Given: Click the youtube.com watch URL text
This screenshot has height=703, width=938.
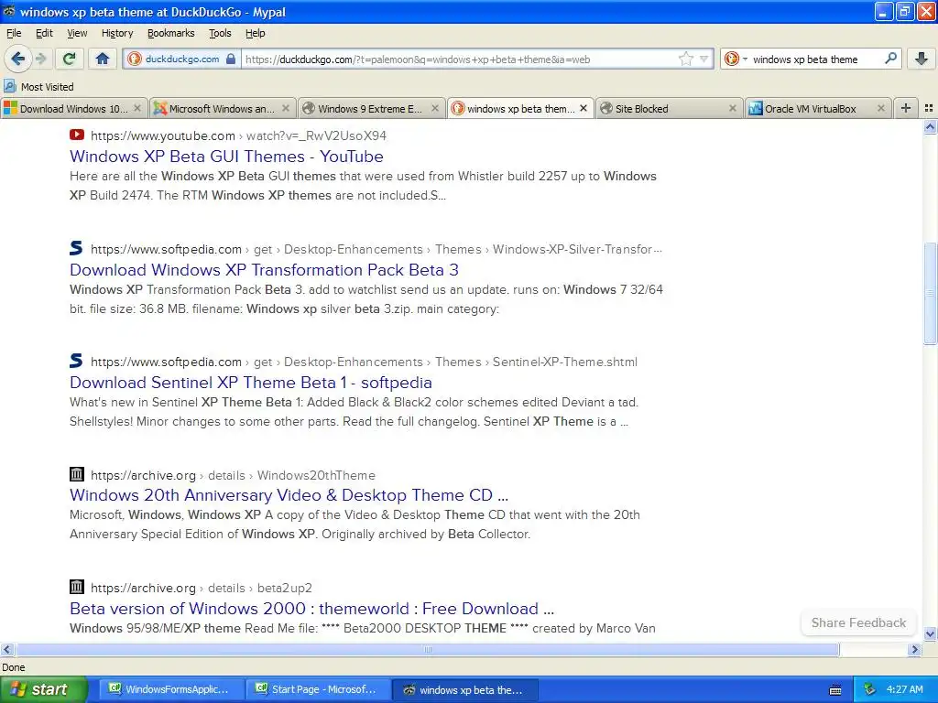Looking at the screenshot, I should (239, 135).
